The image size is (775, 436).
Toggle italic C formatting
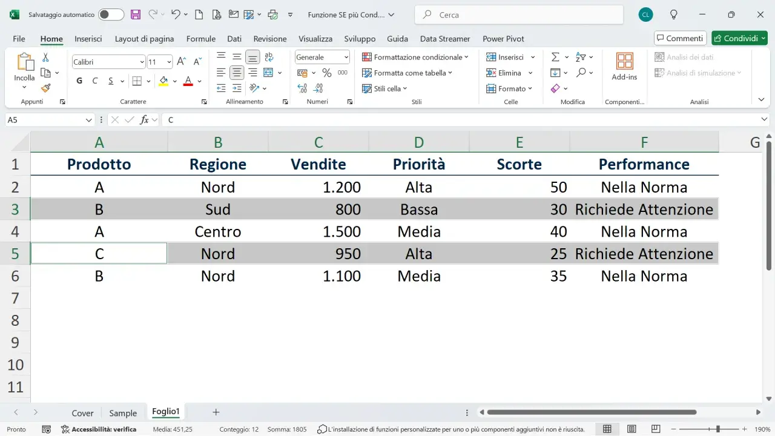tap(95, 81)
